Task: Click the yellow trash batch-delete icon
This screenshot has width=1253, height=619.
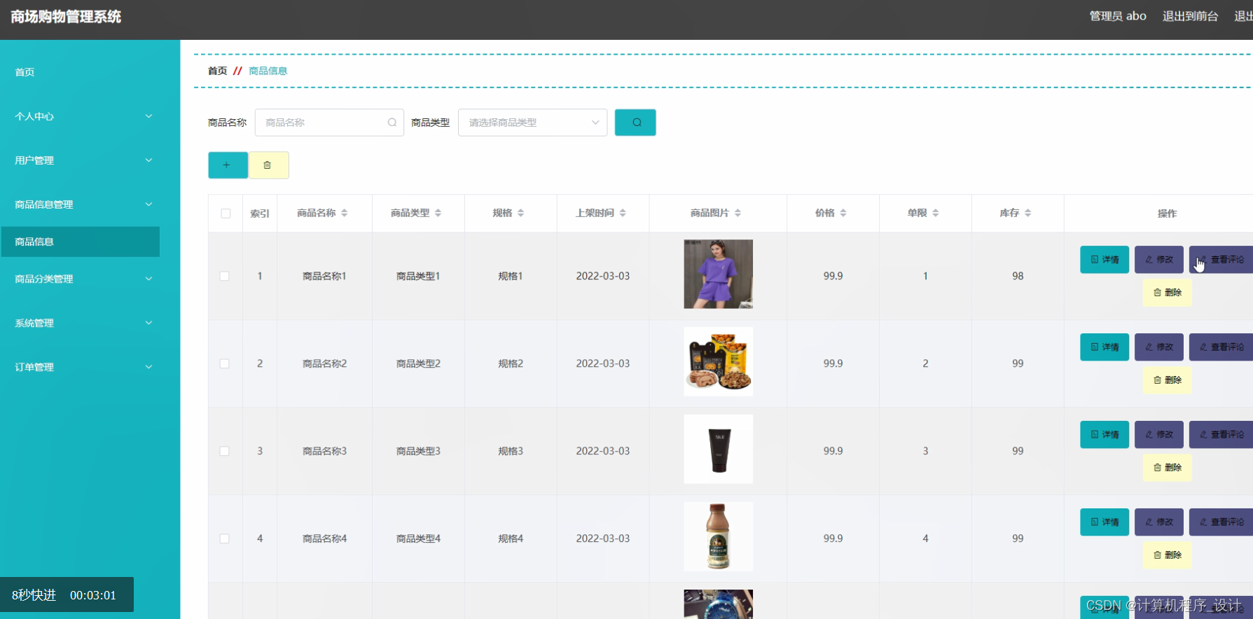Action: pyautogui.click(x=269, y=165)
